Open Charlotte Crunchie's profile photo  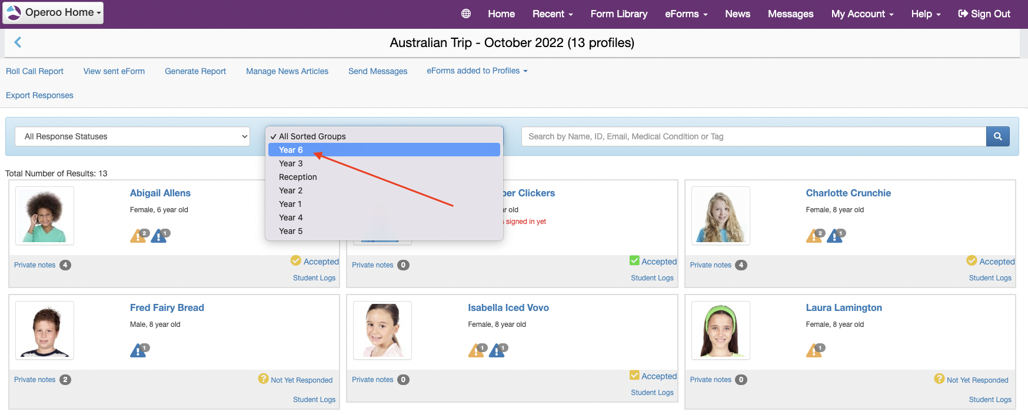click(720, 215)
